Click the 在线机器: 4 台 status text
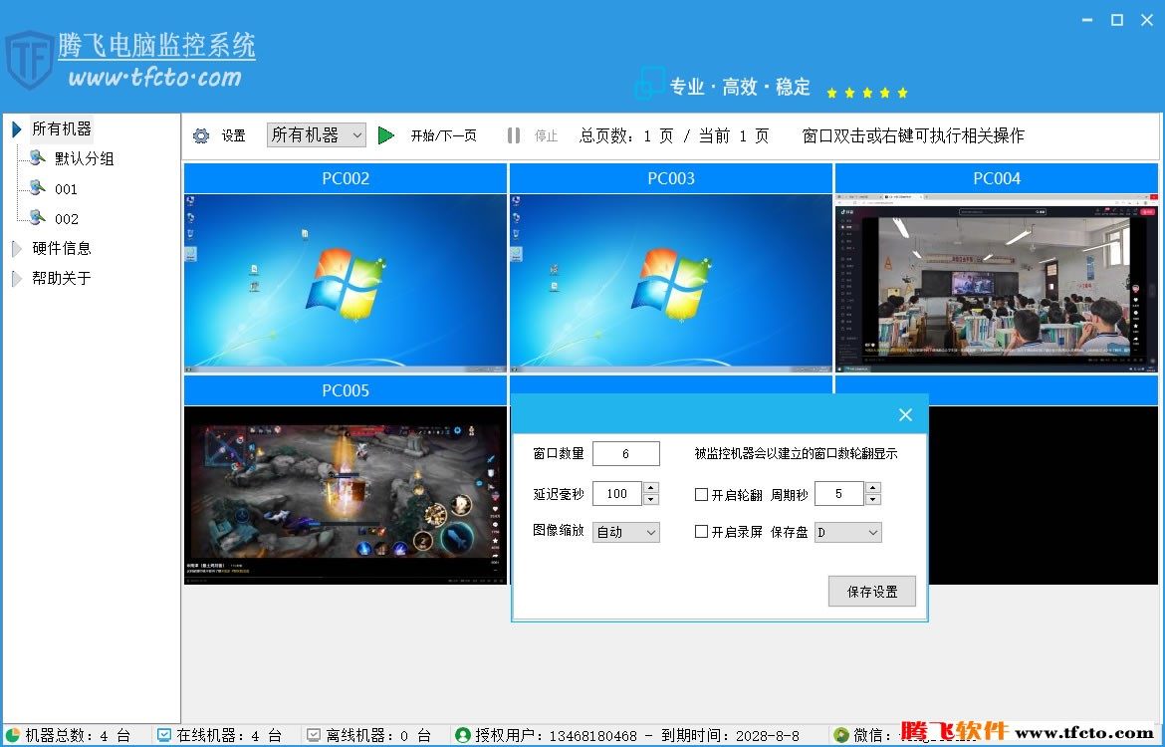1165x747 pixels. click(229, 736)
